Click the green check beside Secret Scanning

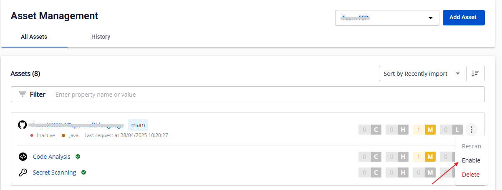(x=83, y=172)
